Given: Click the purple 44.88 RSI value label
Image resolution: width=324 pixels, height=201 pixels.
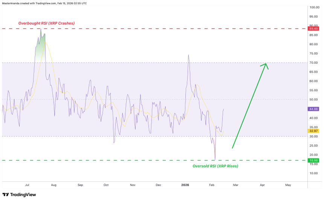Looking at the screenshot, I should [x=313, y=109].
